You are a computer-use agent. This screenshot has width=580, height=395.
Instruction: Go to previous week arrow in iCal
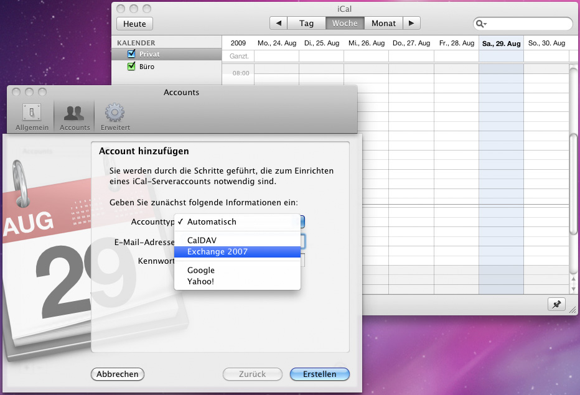(279, 23)
